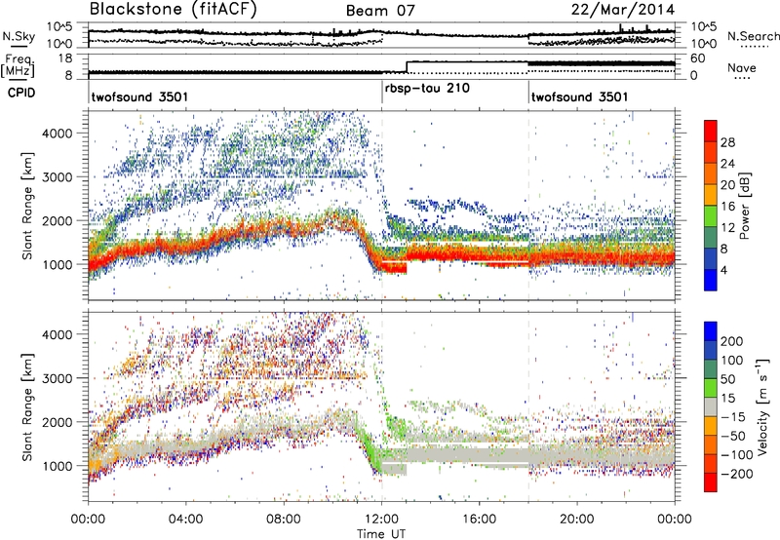Click the '1000' tick of the power panel
Image resolution: width=780 pixels, height=540 pixels.
coord(57,264)
